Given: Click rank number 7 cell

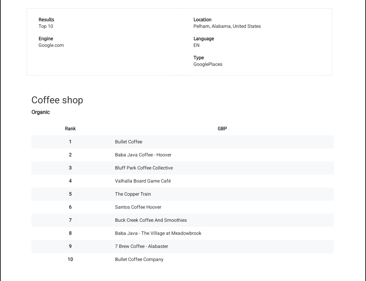Looking at the screenshot, I should point(70,220).
